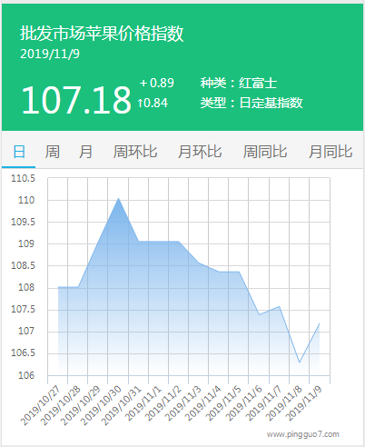Click the 108.5 y-axis label
This screenshot has height=447, width=365.
click(x=23, y=265)
